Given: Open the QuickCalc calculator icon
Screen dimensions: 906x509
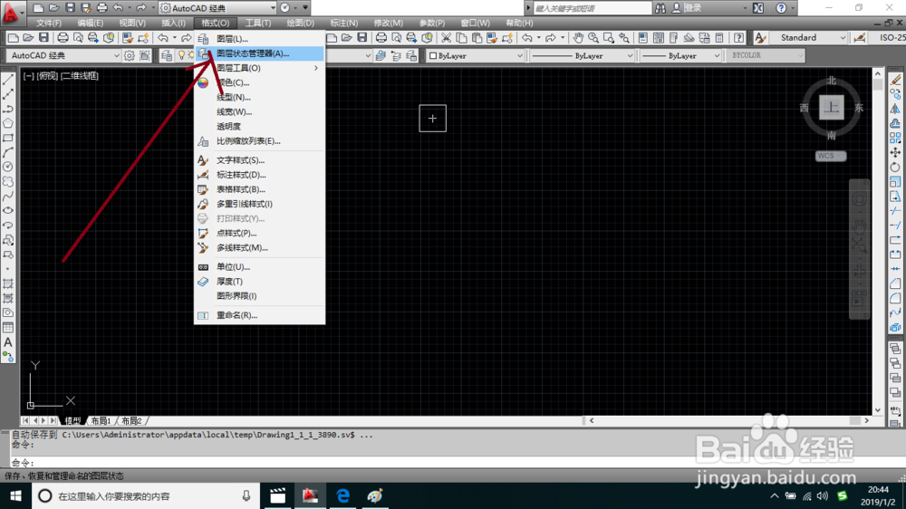Looking at the screenshot, I should (x=719, y=38).
